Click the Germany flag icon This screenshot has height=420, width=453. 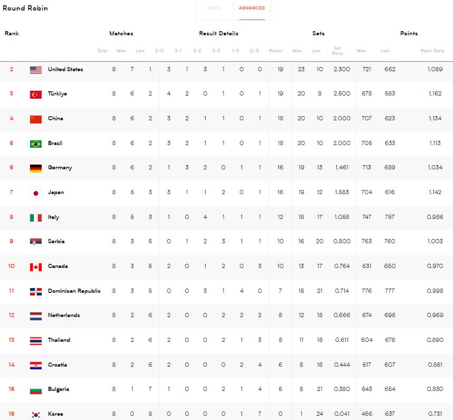pos(36,168)
